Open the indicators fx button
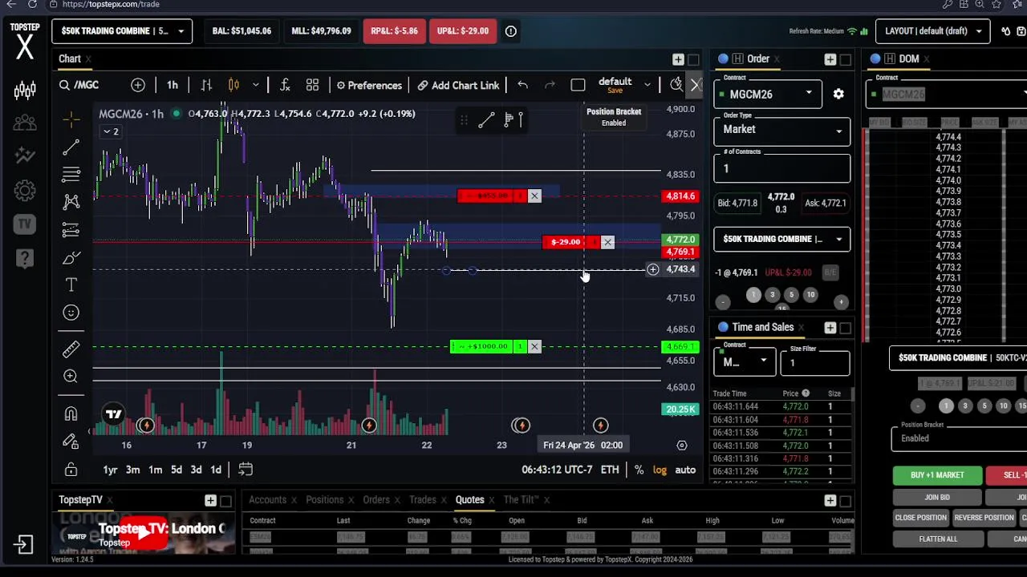This screenshot has width=1027, height=577. [x=285, y=85]
